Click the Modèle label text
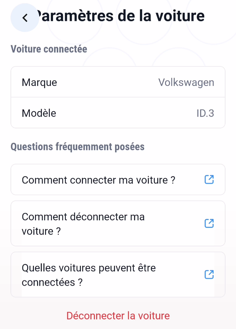236x329 pixels. tap(39, 113)
